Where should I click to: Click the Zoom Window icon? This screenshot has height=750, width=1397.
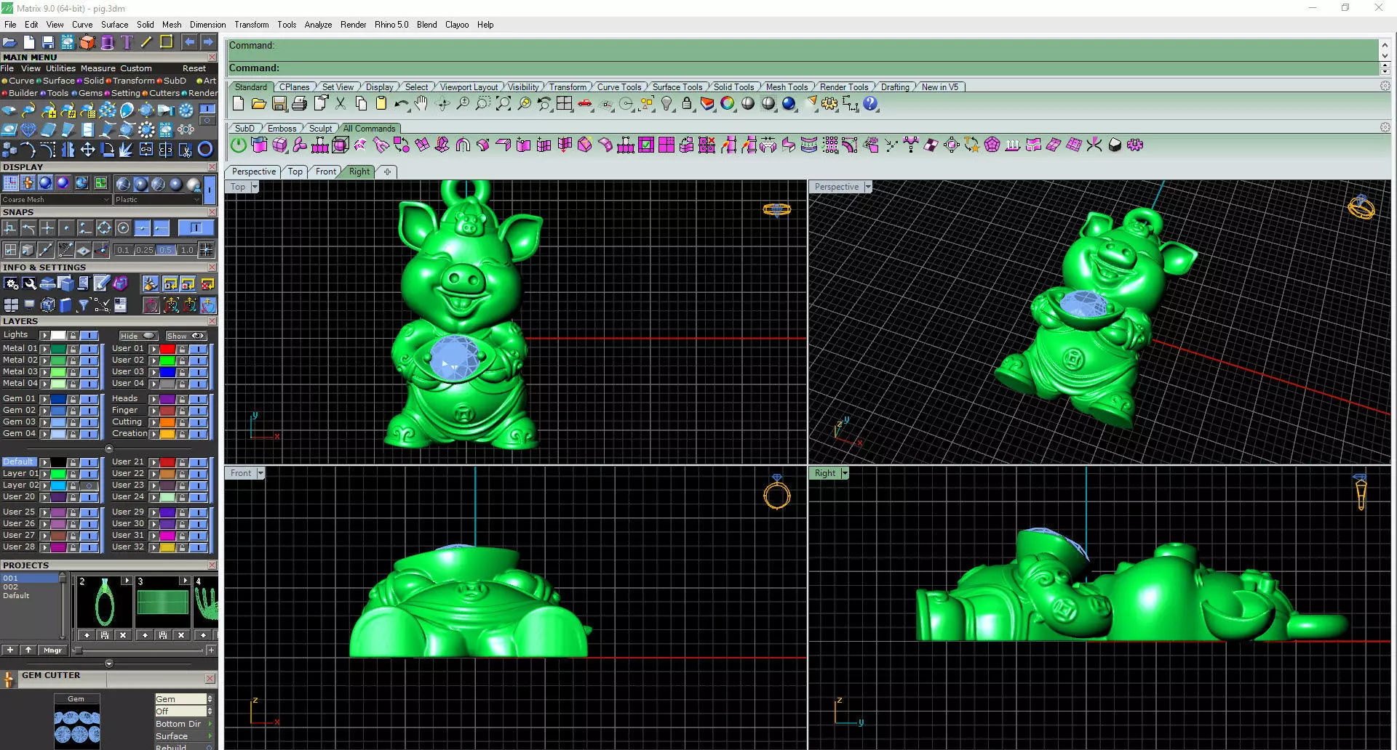coord(482,104)
